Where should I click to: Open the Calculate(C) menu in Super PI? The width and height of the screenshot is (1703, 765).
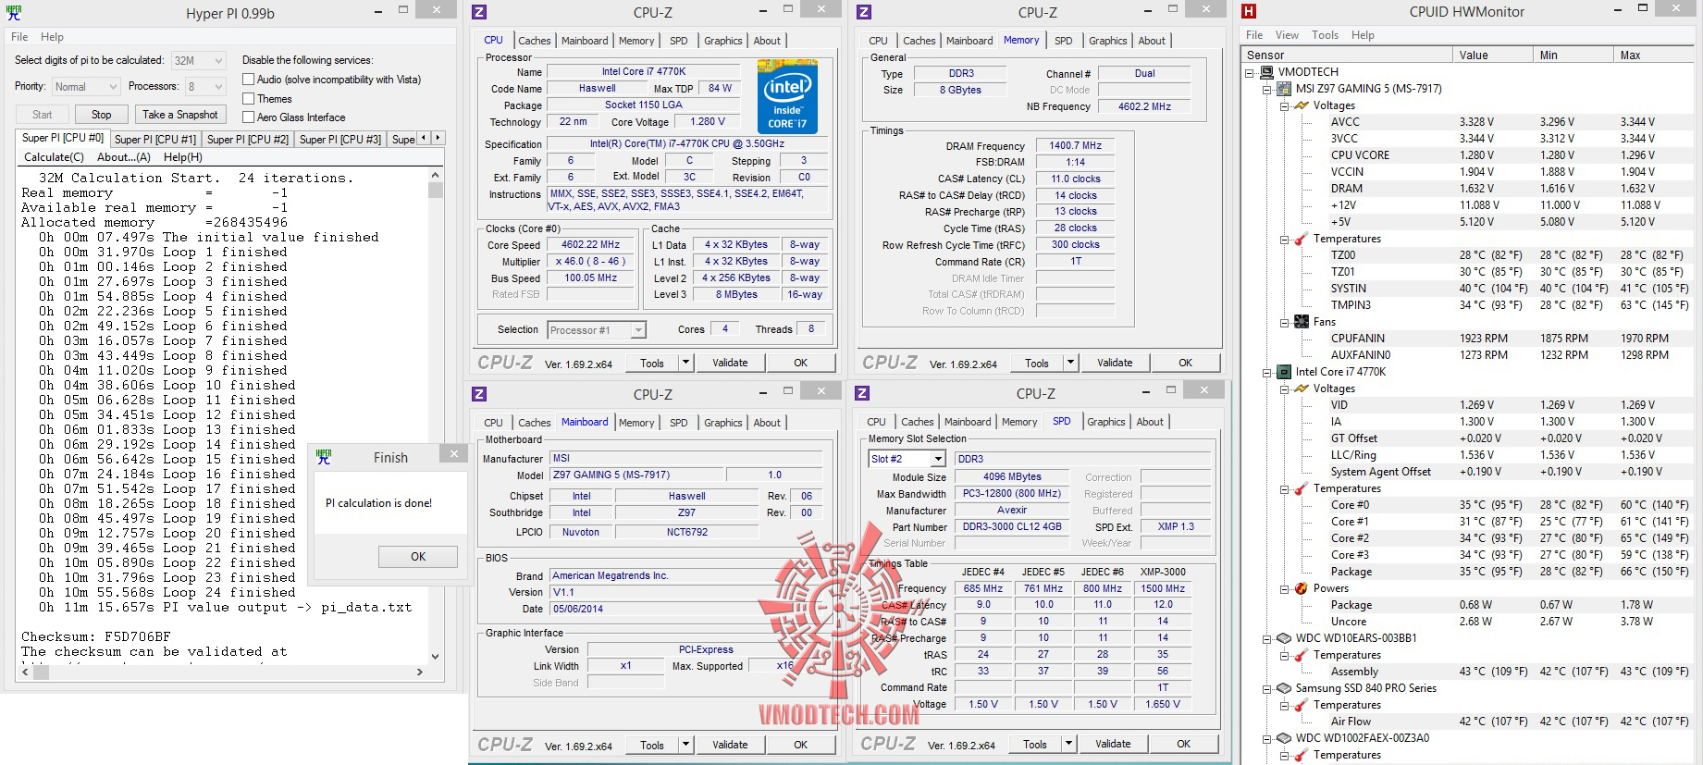click(x=54, y=157)
